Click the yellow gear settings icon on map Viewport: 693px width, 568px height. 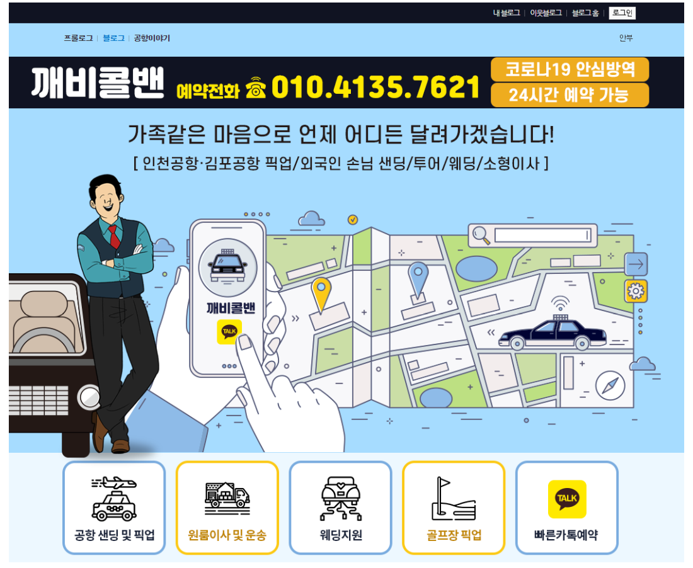click(x=636, y=291)
